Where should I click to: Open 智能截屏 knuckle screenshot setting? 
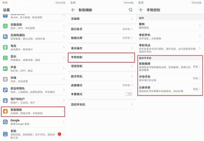170,67
